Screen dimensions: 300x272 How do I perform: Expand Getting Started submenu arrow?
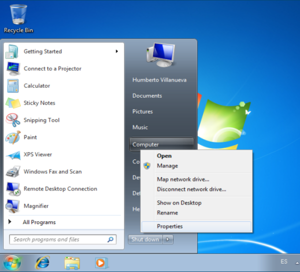click(x=116, y=51)
